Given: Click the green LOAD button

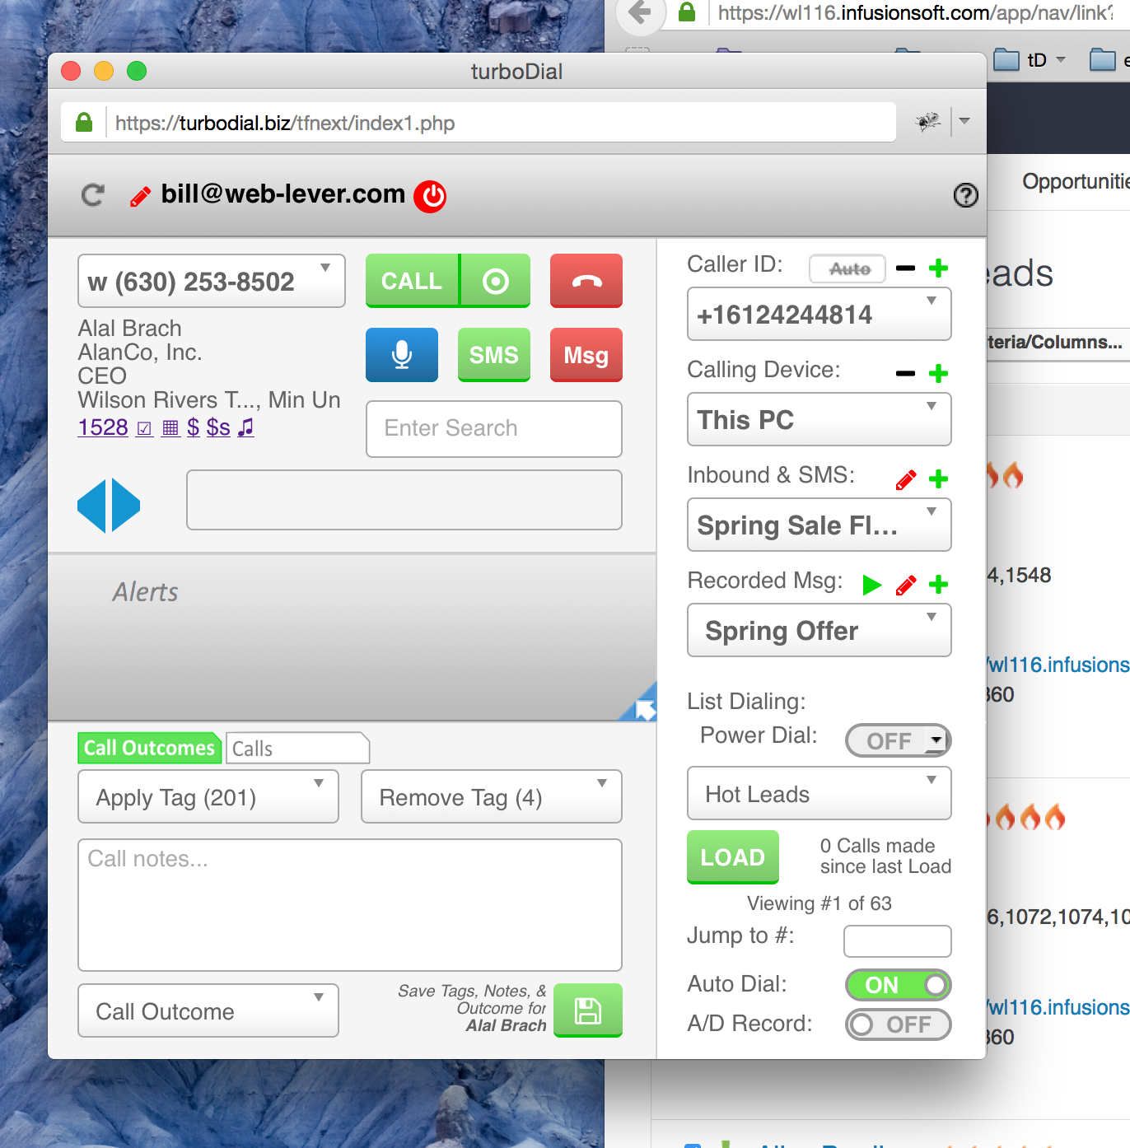Looking at the screenshot, I should (733, 857).
